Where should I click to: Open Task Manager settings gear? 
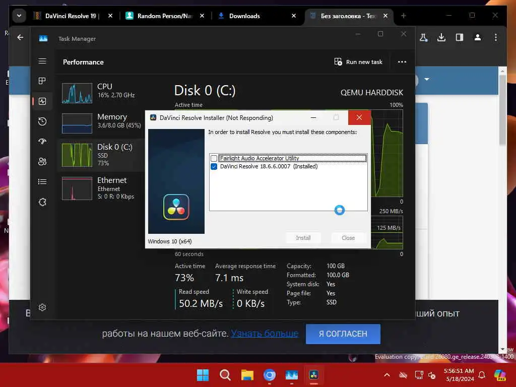tap(42, 307)
